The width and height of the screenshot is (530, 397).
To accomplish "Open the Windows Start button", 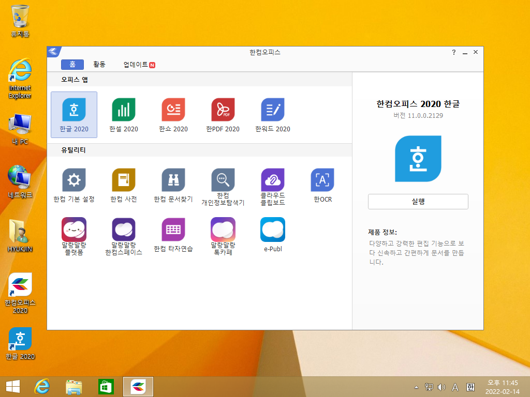I will [x=13, y=387].
